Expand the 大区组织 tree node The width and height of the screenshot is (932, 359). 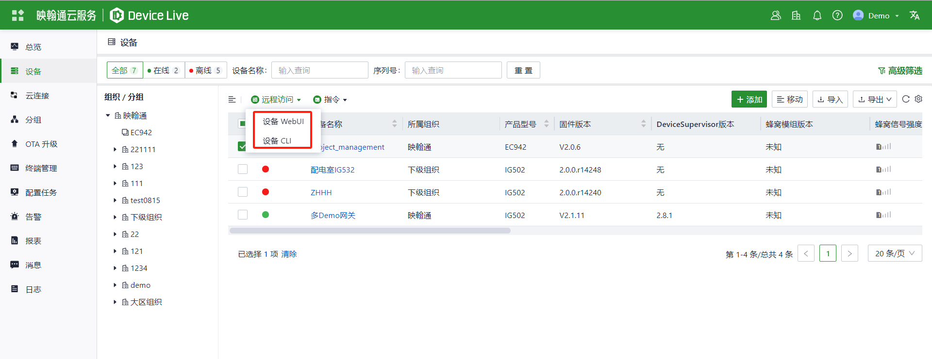pyautogui.click(x=115, y=302)
